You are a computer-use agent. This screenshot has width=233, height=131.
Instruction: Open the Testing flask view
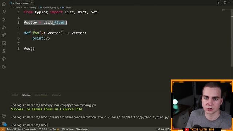coord(4,51)
